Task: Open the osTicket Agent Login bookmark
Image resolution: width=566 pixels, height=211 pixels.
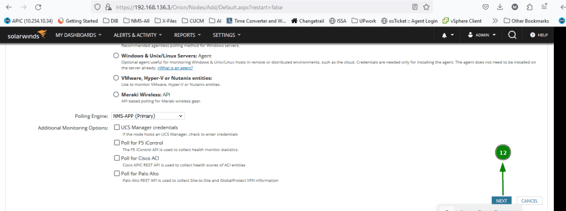Action: coord(410,21)
